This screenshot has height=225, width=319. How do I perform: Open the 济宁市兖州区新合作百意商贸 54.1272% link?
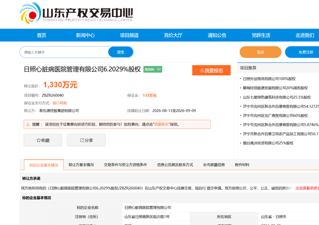[x=281, y=106]
